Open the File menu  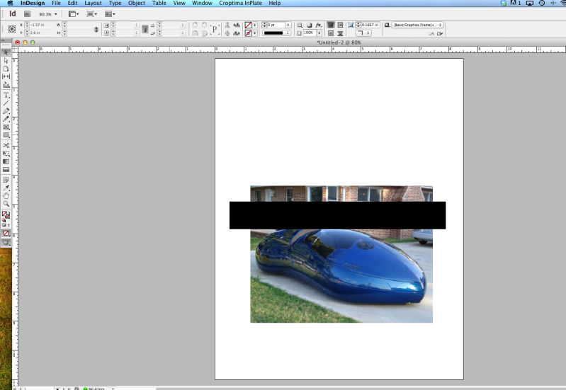click(x=56, y=3)
